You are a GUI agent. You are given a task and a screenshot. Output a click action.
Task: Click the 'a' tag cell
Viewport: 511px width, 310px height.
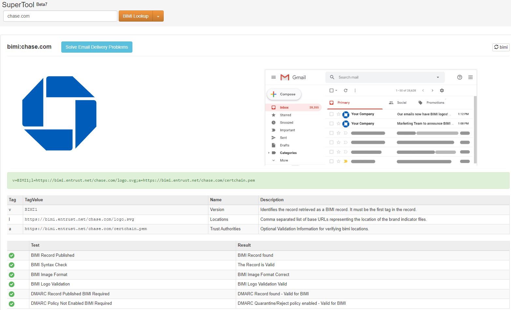(x=15, y=229)
